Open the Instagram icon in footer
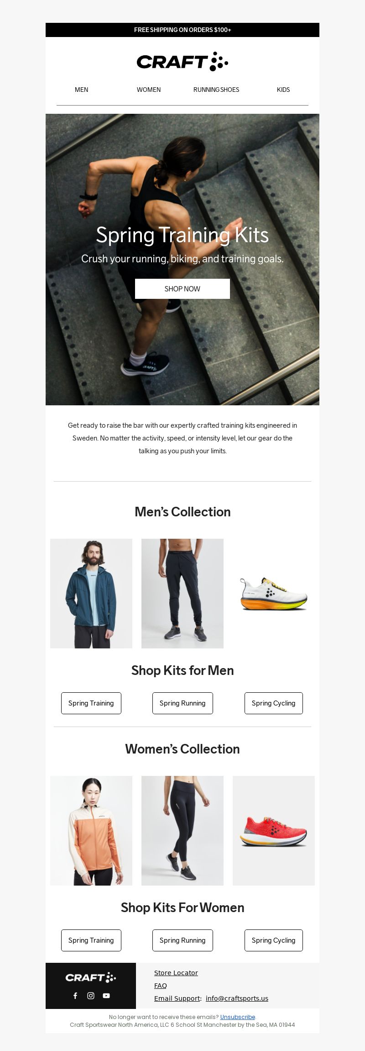The image size is (365, 1051). (x=91, y=995)
